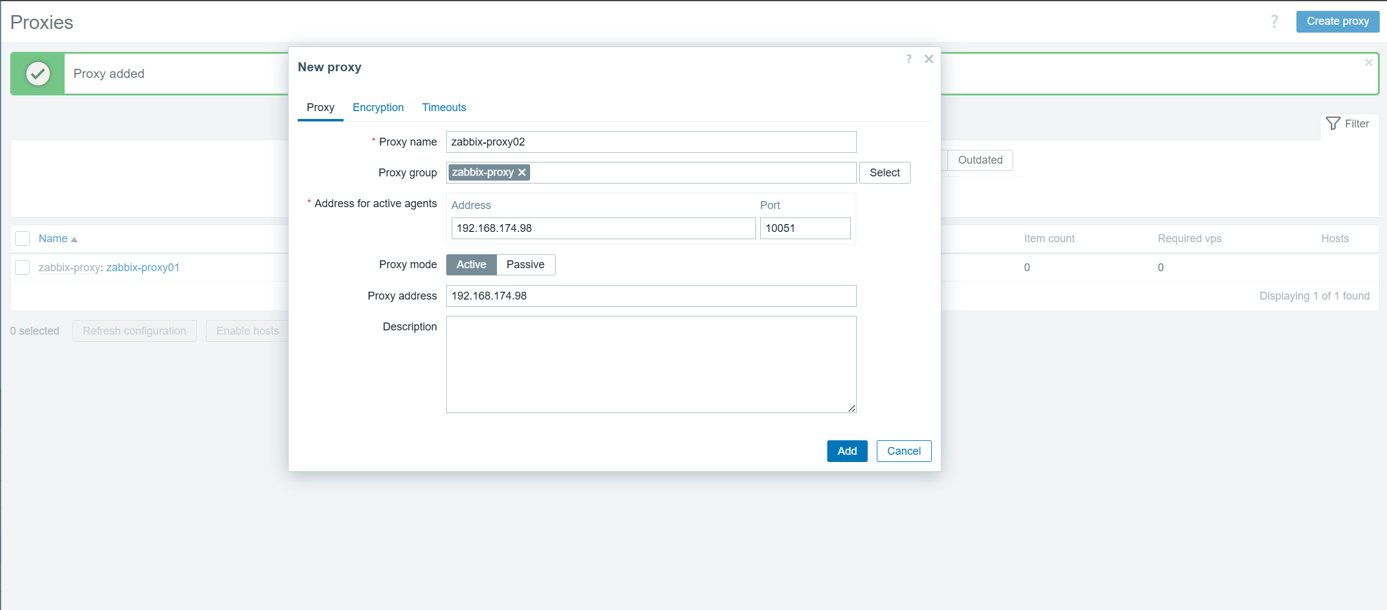The image size is (1387, 610).
Task: Set Proxy mode to Active
Action: pos(471,265)
